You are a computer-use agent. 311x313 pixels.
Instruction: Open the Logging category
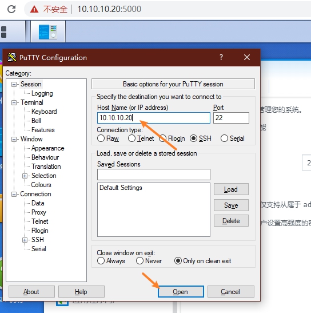42,93
